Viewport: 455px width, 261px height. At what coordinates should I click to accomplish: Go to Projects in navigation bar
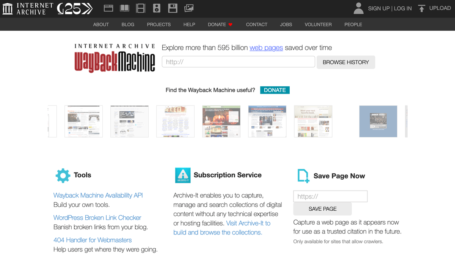pyautogui.click(x=159, y=25)
